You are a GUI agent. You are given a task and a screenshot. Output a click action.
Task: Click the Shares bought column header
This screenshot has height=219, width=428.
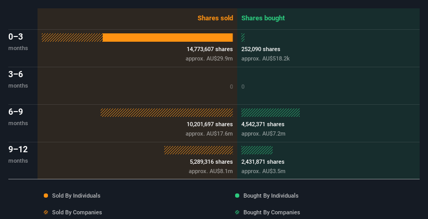[263, 18]
